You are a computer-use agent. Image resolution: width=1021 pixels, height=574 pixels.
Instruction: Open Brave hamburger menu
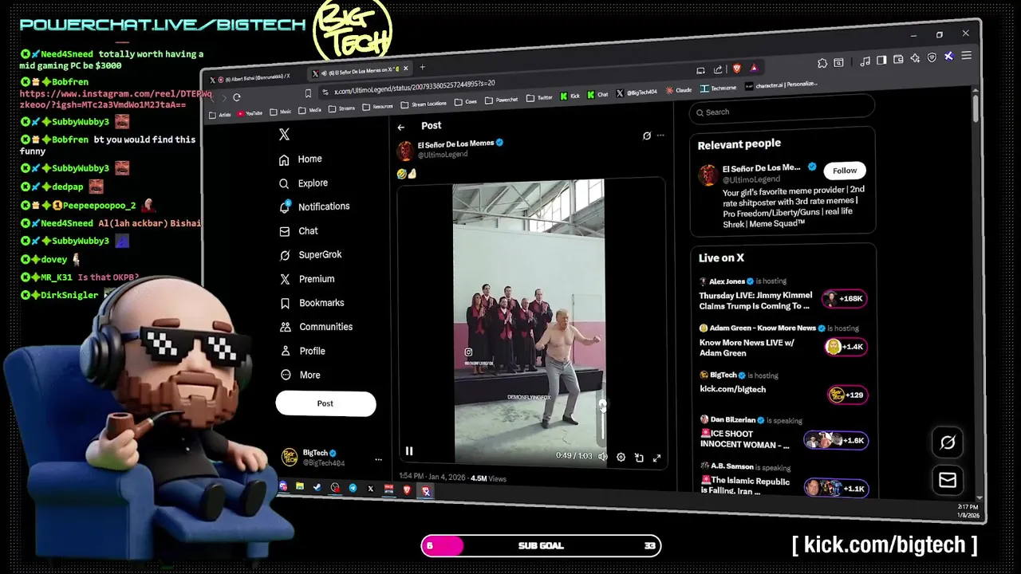[x=966, y=56]
